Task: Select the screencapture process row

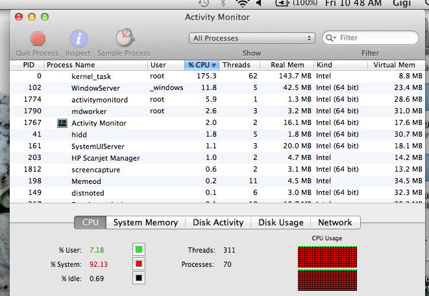Action: [x=217, y=170]
